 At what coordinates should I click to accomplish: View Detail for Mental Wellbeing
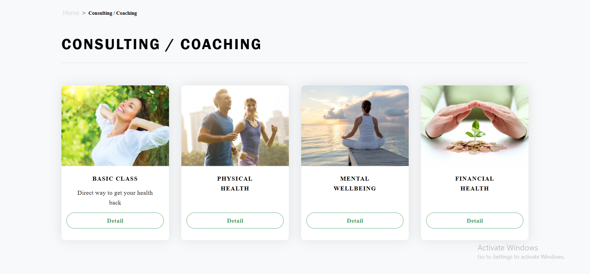pyautogui.click(x=355, y=221)
